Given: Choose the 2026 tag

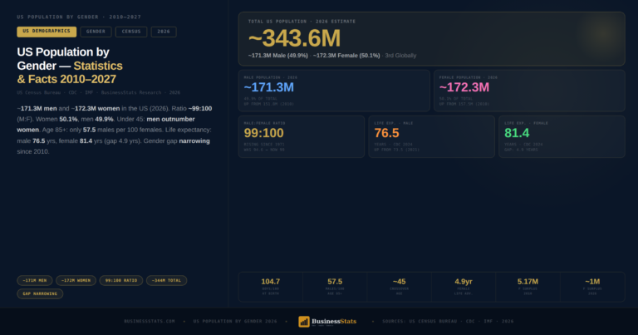Looking at the screenshot, I should 164,32.
